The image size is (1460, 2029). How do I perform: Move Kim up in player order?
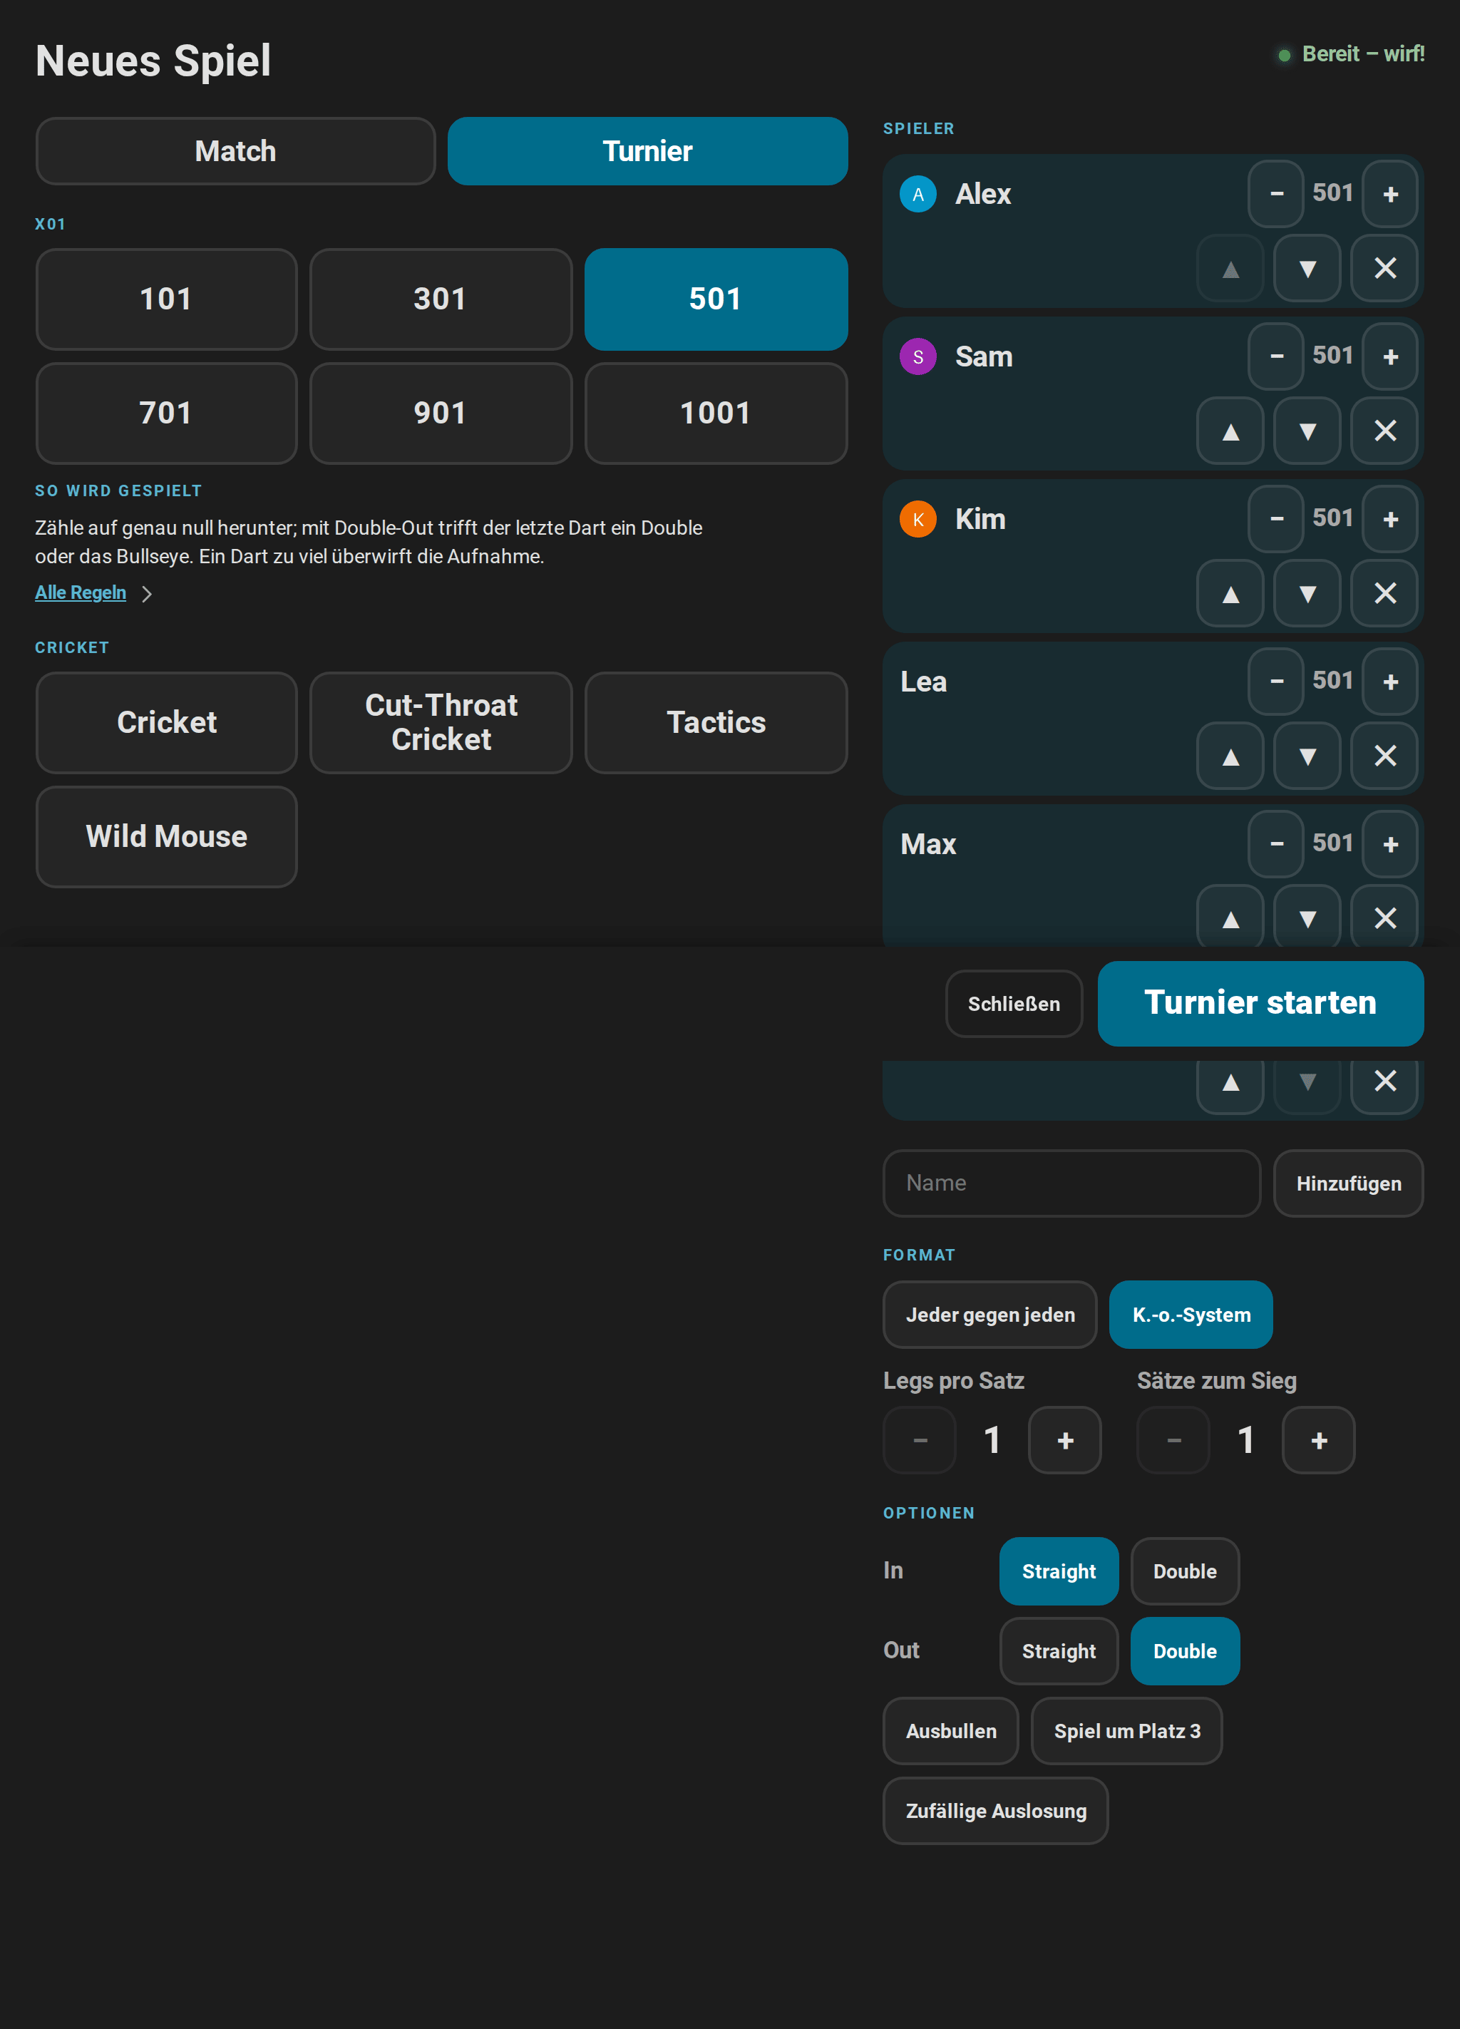1230,593
